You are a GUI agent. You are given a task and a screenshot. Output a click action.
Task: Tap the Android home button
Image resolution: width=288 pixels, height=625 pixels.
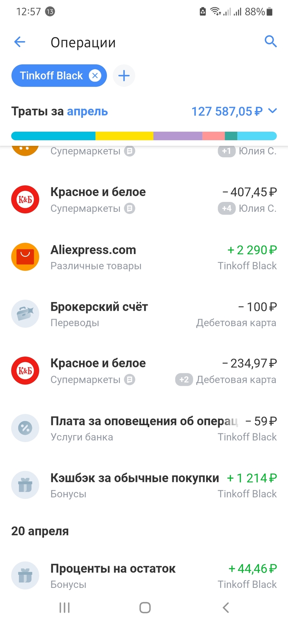point(145,607)
